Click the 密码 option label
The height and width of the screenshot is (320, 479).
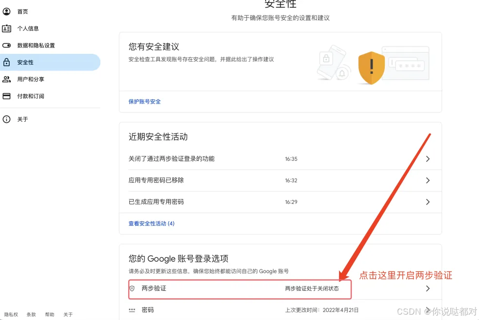pyautogui.click(x=148, y=310)
